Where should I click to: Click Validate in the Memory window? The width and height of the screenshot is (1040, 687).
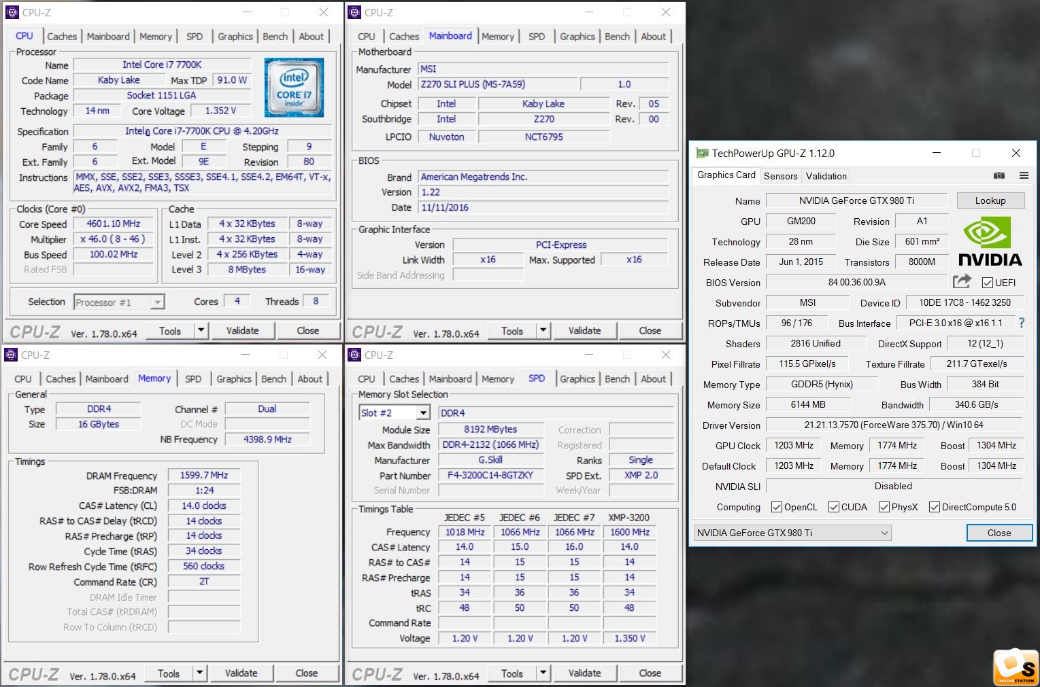click(x=241, y=673)
